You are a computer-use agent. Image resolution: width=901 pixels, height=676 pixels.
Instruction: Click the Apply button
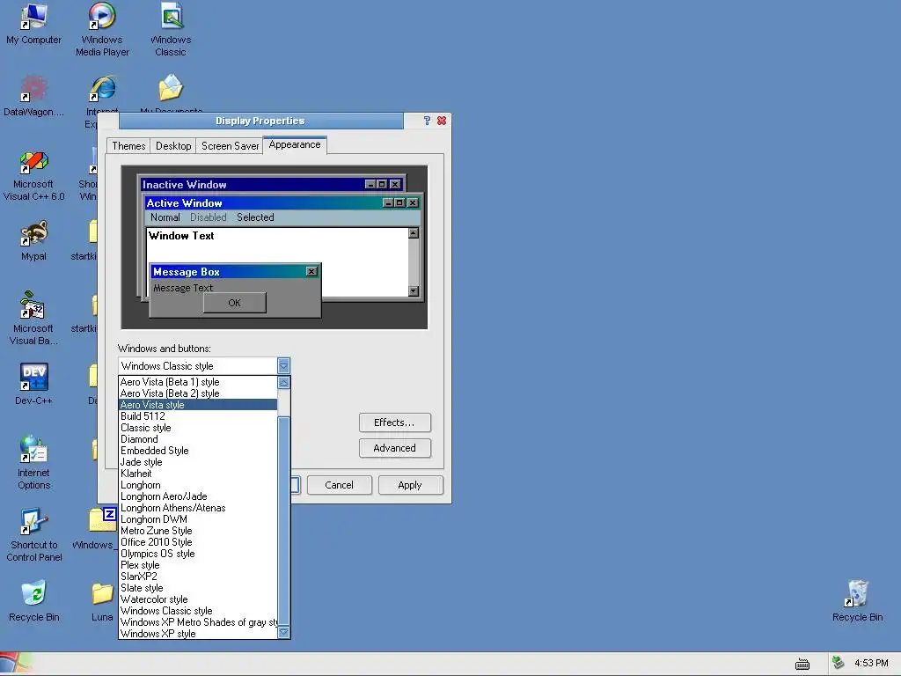(x=410, y=485)
